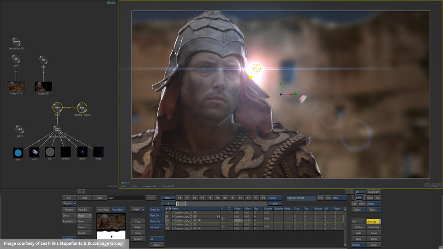Toggle the K cell for layer 1

click(x=223, y=219)
